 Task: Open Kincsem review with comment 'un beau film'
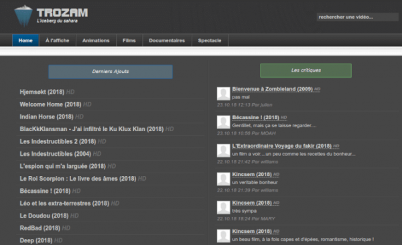252,231
